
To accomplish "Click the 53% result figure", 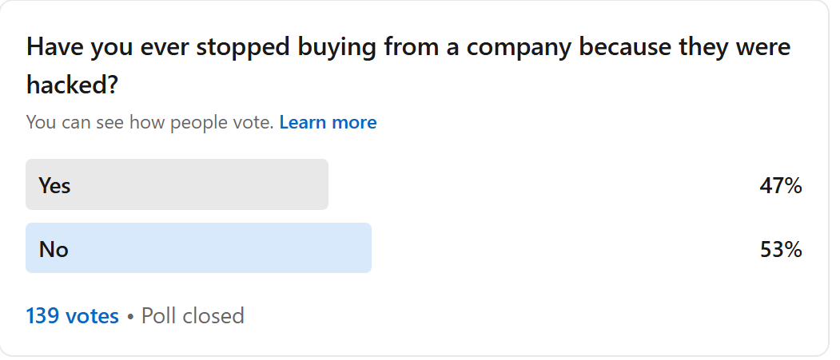I will (x=781, y=250).
